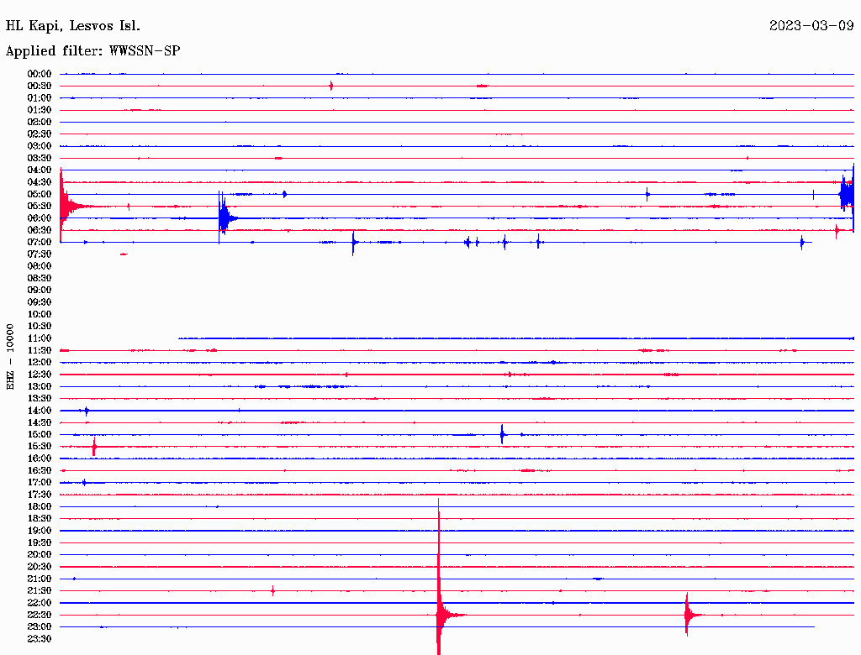The image size is (861, 655).
Task: Click the vertical EHZ - 10000 axis label
Action: click(x=11, y=355)
